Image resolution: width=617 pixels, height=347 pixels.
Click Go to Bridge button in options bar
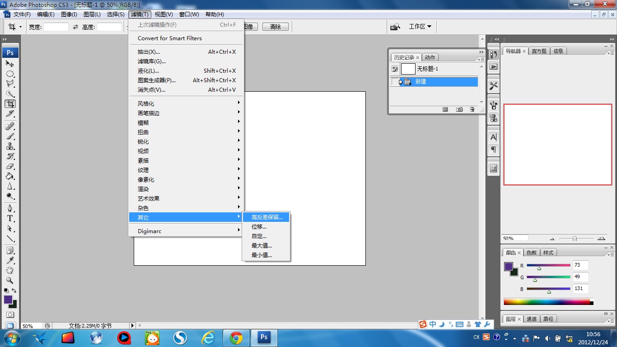point(395,27)
